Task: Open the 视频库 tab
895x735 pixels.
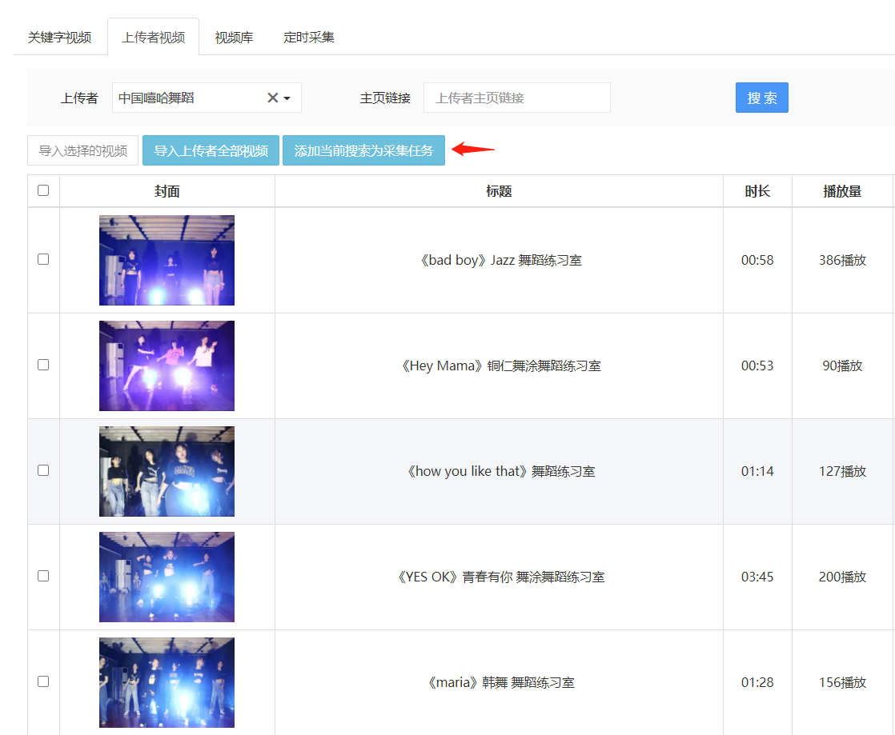Action: [x=234, y=38]
